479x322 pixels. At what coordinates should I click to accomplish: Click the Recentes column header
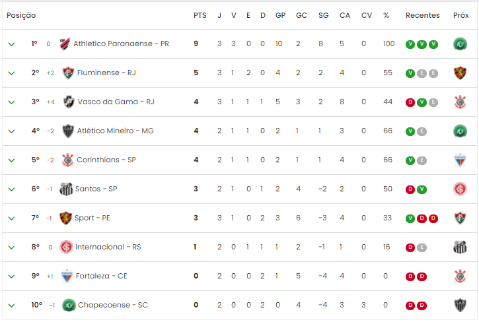pos(422,15)
